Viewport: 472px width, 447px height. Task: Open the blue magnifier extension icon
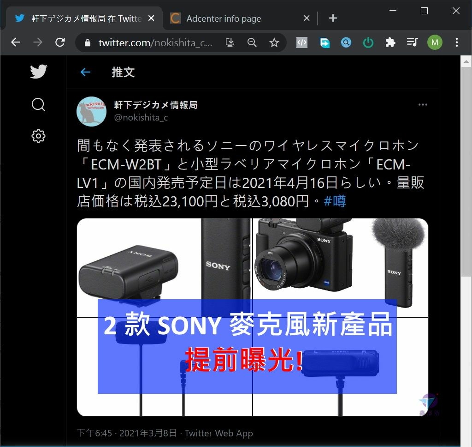coord(346,42)
